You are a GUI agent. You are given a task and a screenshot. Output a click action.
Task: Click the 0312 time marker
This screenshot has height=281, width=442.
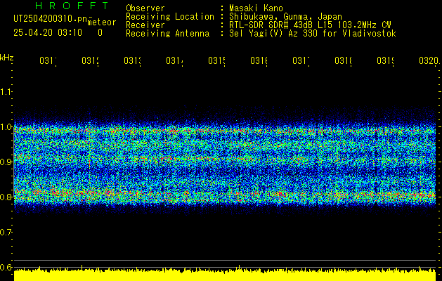(x=90, y=61)
